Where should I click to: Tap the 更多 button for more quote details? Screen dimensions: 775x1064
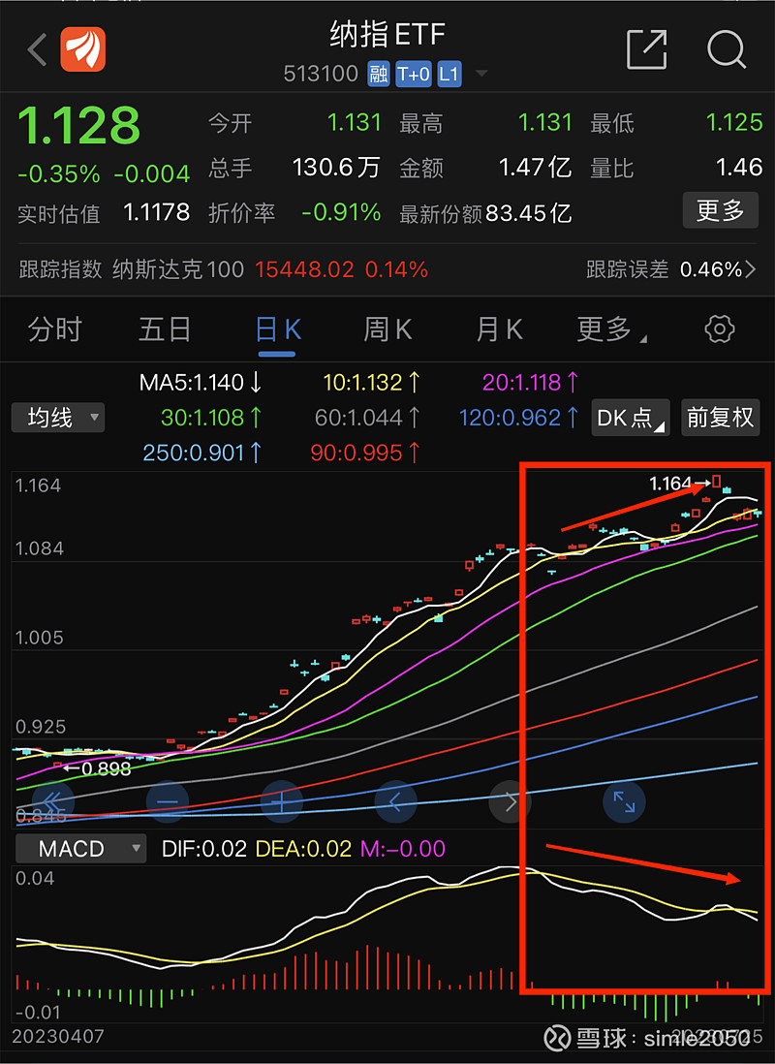(x=720, y=210)
